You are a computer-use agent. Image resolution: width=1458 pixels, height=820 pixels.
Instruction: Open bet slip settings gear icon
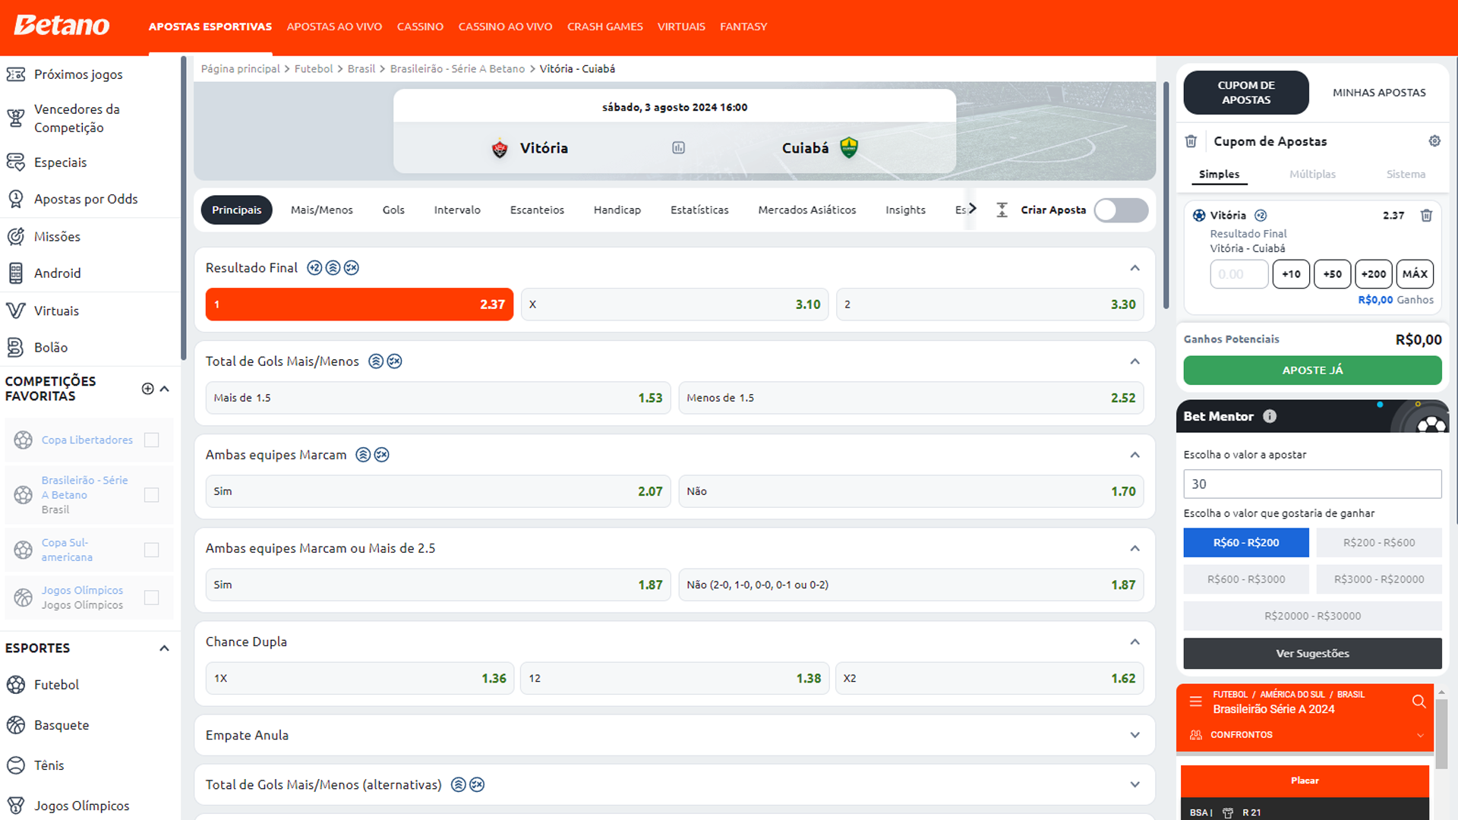(1434, 141)
